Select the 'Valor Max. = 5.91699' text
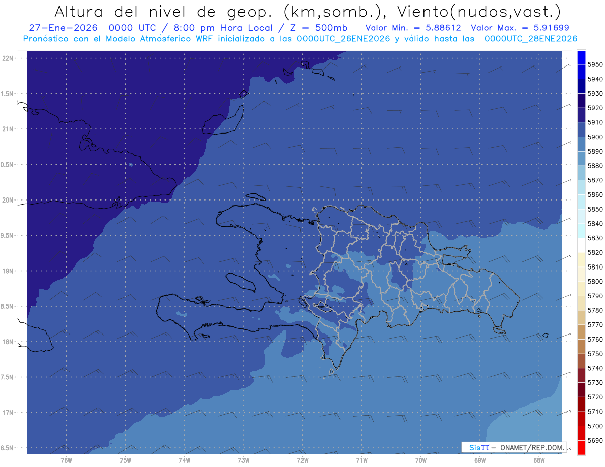This screenshot has height=467, width=605. point(520,28)
